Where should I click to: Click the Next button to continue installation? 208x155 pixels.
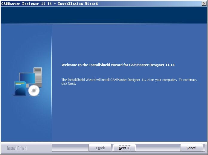(124, 148)
